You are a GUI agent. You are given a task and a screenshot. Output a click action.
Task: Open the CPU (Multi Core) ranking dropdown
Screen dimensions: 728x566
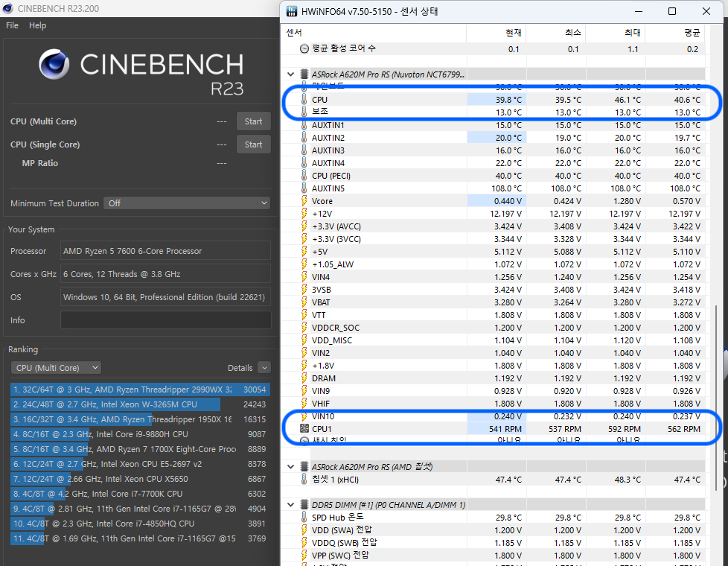56,368
